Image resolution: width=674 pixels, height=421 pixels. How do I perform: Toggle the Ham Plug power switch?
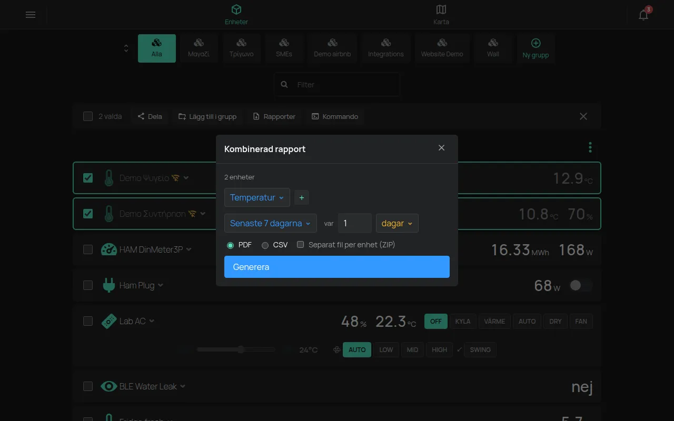[581, 285]
